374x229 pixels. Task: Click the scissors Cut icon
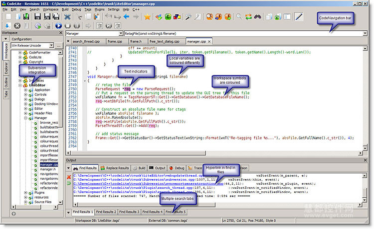[79, 16]
